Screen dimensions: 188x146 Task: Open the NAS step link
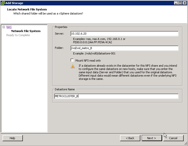[x=9, y=27]
